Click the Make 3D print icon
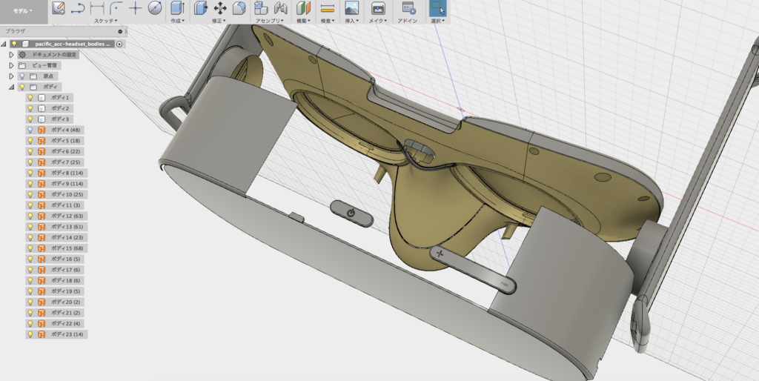The image size is (759, 381). 378,7
